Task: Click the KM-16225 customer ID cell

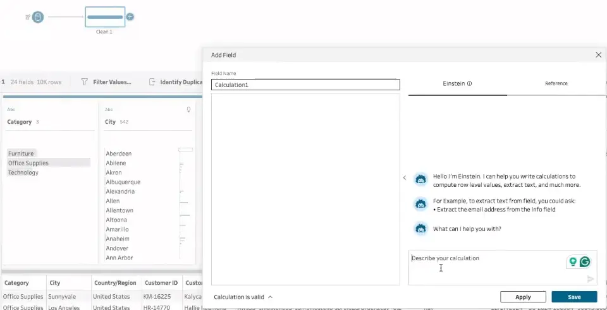Action: (x=158, y=297)
